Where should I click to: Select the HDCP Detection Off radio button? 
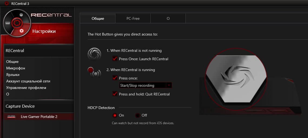[137, 115]
